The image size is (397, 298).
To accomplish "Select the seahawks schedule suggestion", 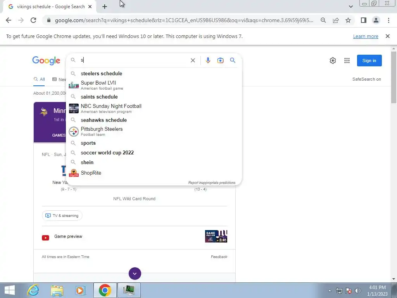I will (154, 120).
